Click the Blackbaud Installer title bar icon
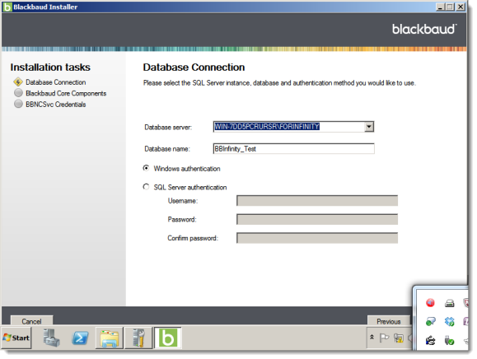Screen dimensions: 477x359 click(x=7, y=7)
